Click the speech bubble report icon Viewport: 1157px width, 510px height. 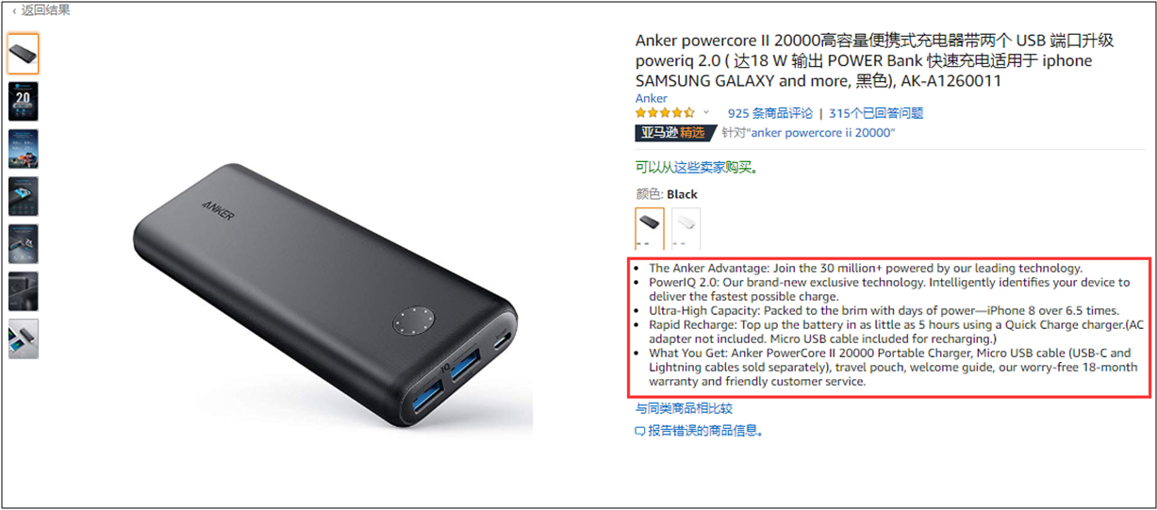click(x=641, y=431)
